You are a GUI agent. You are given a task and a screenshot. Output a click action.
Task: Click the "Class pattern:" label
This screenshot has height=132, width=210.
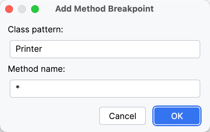click(x=35, y=29)
